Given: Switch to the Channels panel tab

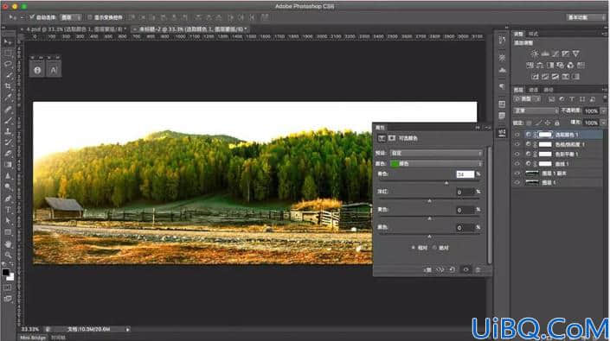Looking at the screenshot, I should pyautogui.click(x=534, y=90).
